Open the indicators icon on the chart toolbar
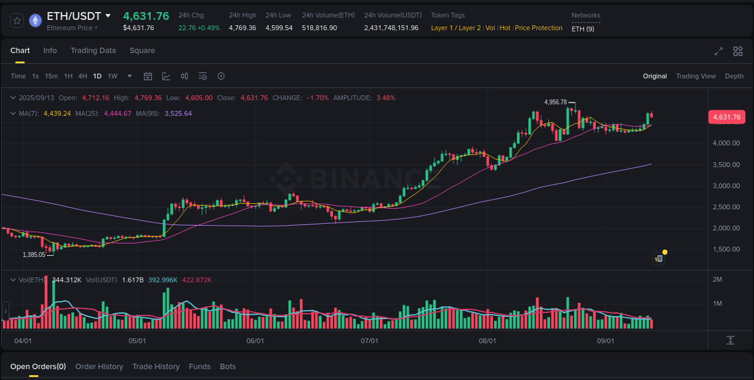The width and height of the screenshot is (754, 380). coord(166,76)
